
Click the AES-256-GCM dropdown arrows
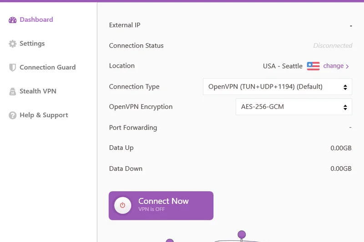coord(345,107)
